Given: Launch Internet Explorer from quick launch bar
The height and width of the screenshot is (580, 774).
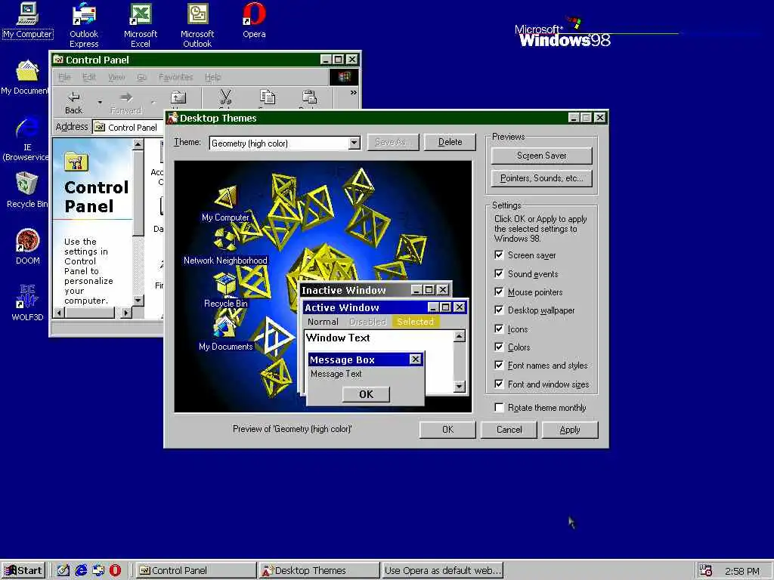Looking at the screenshot, I should 80,570.
